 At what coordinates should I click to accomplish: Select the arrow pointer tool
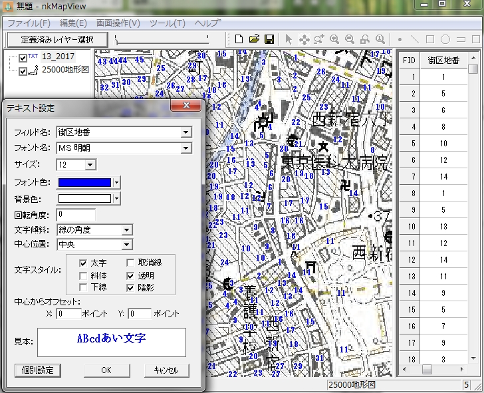coord(289,39)
